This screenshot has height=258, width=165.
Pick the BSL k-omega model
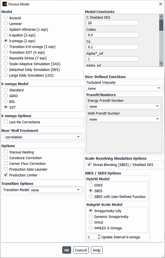tap(6, 101)
